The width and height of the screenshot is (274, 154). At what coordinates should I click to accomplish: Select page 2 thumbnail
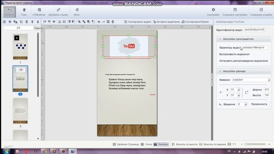click(x=20, y=79)
